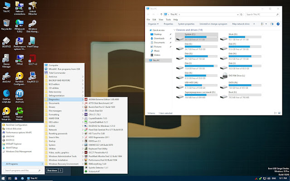290x181 pixels.
Task: Toggle the preview pane icon in Explorer
Action: coord(272,24)
